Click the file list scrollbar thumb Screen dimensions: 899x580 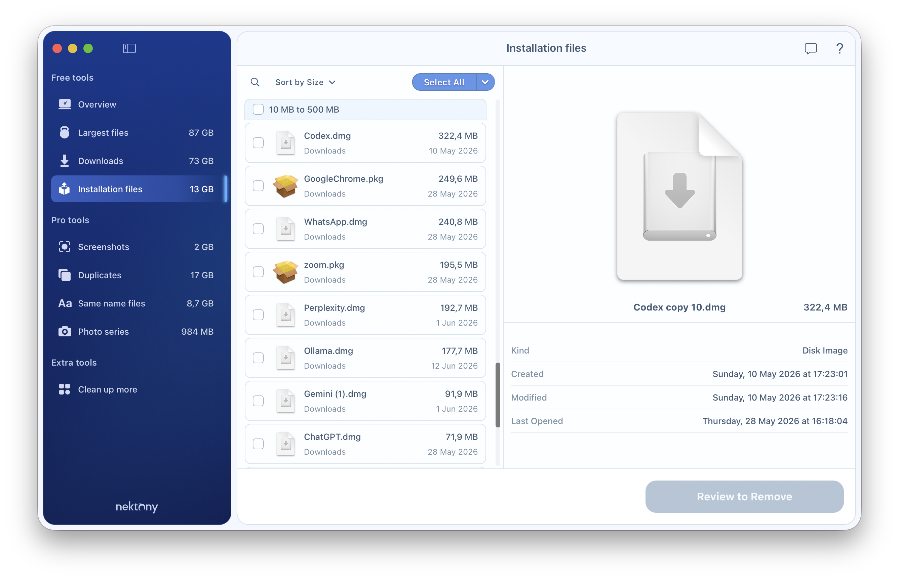coord(498,395)
